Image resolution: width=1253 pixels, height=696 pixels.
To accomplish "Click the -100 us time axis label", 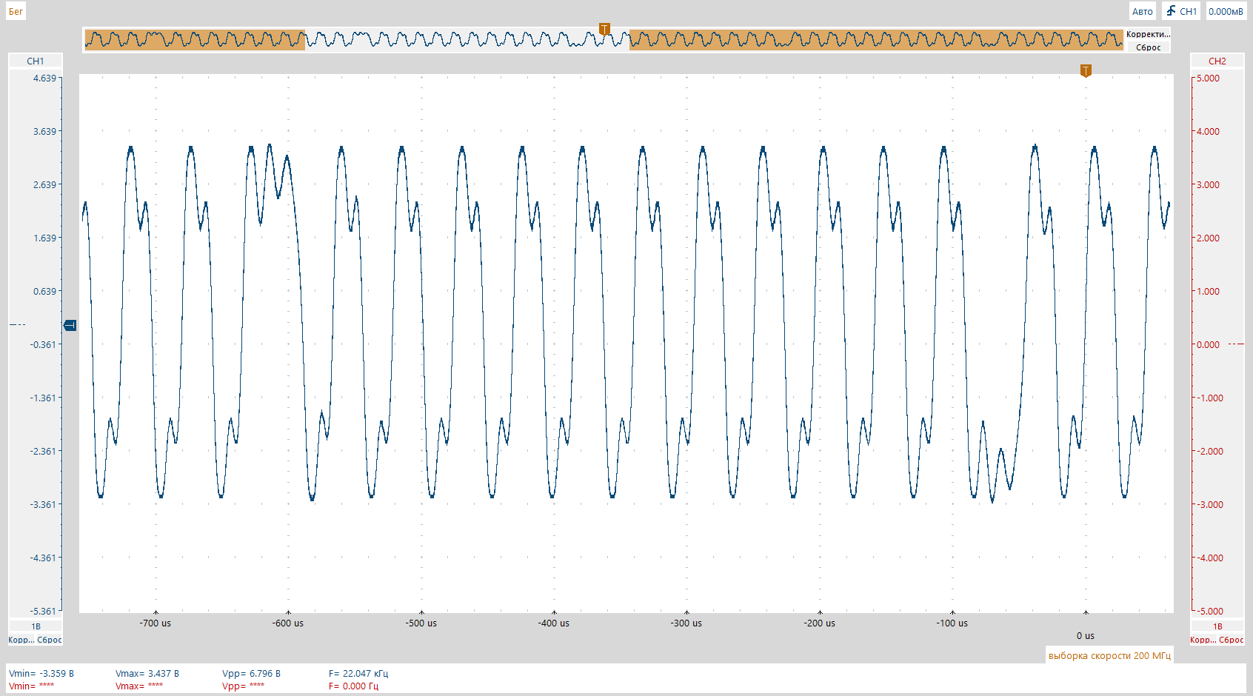I will [x=952, y=623].
